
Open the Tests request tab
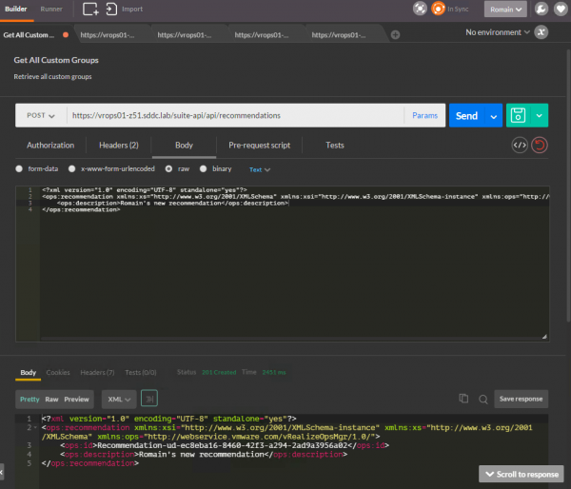tap(335, 146)
